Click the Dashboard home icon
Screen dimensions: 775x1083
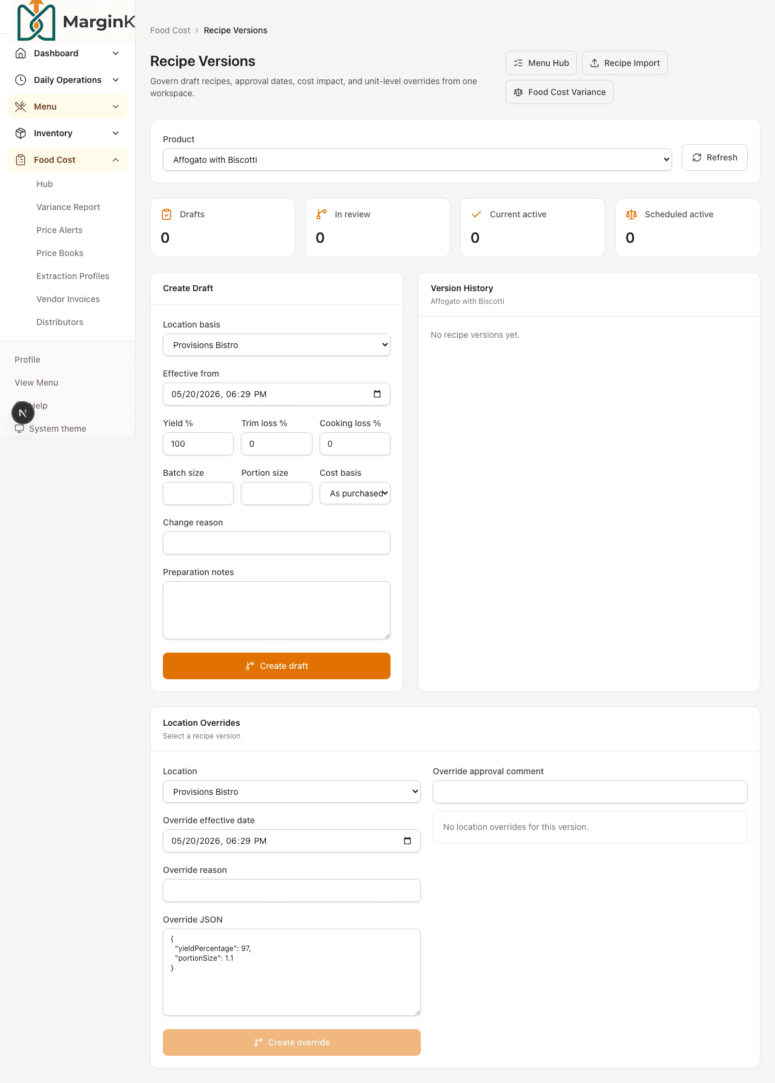[21, 53]
